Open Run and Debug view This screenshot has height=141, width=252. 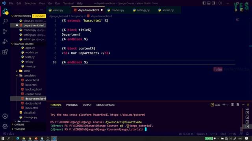[x=5, y=42]
